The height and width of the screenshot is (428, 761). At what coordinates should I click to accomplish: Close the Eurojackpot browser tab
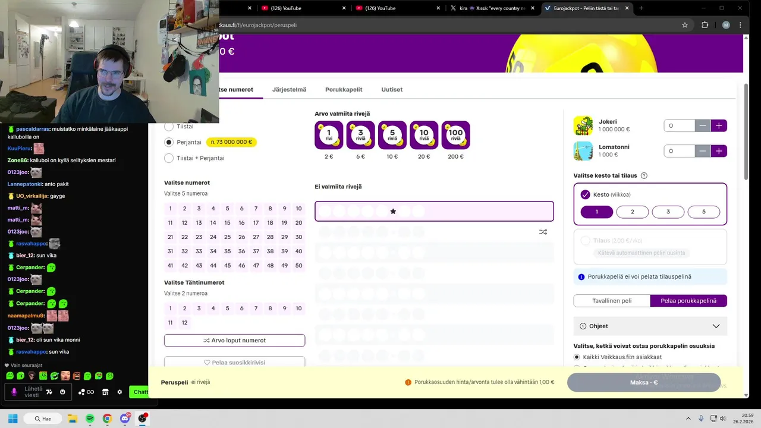click(628, 8)
